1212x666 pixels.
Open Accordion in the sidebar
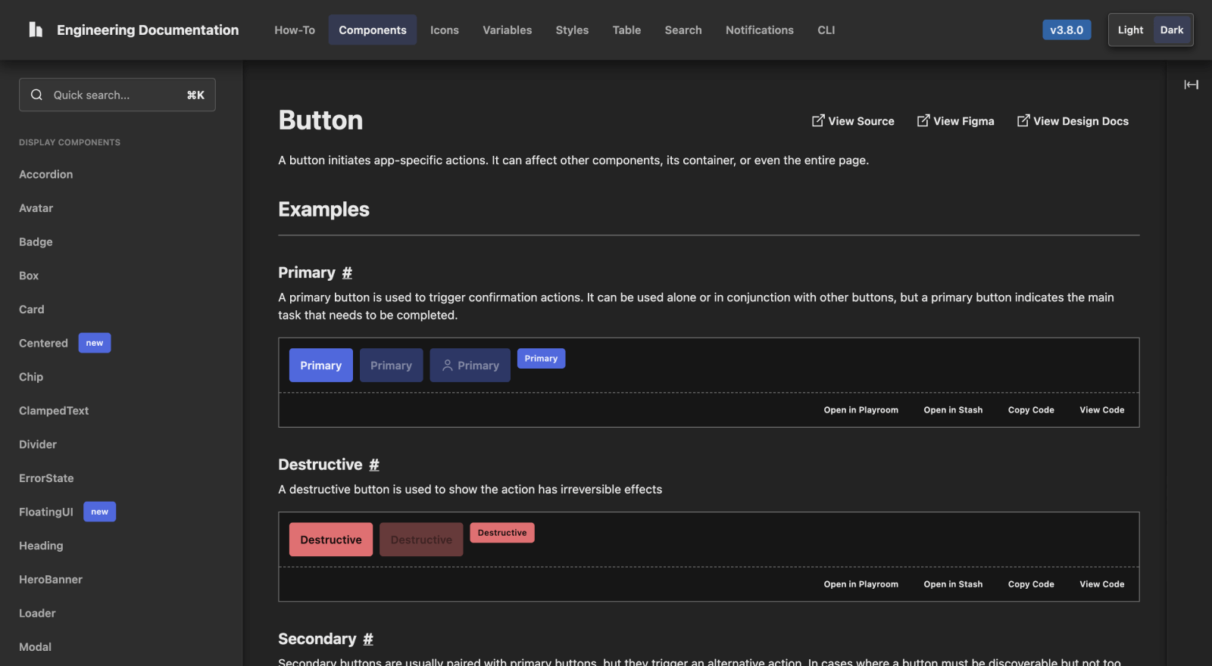(x=46, y=174)
